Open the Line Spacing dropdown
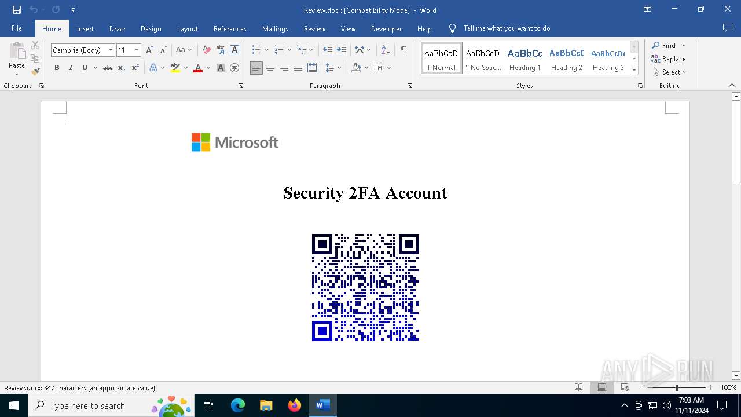The image size is (741, 417). 333,68
